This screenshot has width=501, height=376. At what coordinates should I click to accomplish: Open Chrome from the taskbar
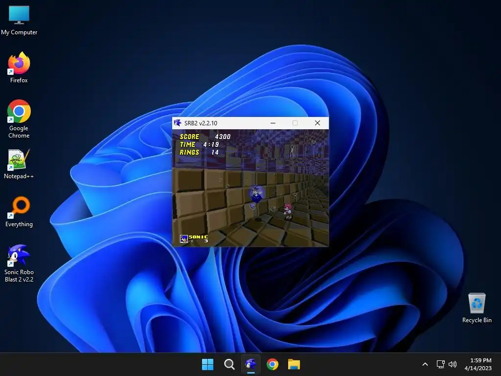click(273, 364)
